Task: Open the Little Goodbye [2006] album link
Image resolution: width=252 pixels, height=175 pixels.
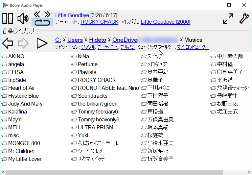Action: click(165, 22)
